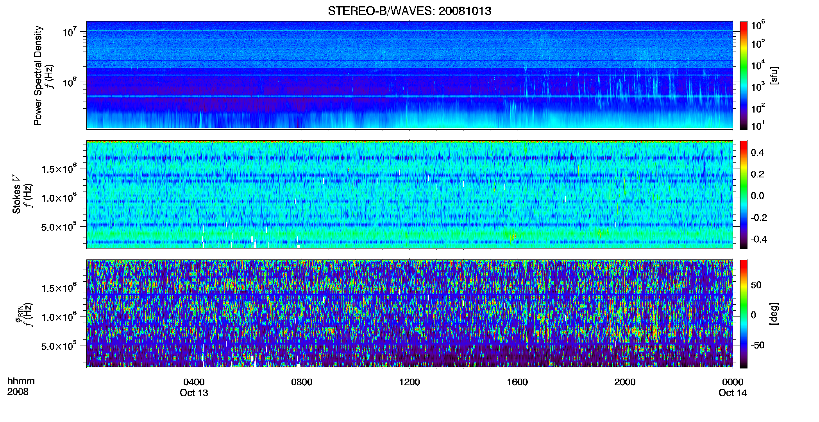Open the Stokes V spectrogram panel
The height and width of the screenshot is (422, 819).
pos(409,194)
